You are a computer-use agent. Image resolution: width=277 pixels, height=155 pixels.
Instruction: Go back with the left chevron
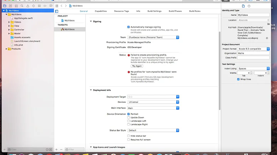tap(62, 6)
